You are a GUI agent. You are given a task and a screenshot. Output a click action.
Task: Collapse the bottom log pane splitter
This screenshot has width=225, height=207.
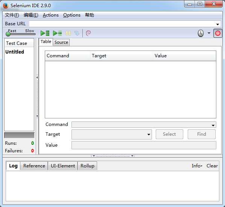113,156
